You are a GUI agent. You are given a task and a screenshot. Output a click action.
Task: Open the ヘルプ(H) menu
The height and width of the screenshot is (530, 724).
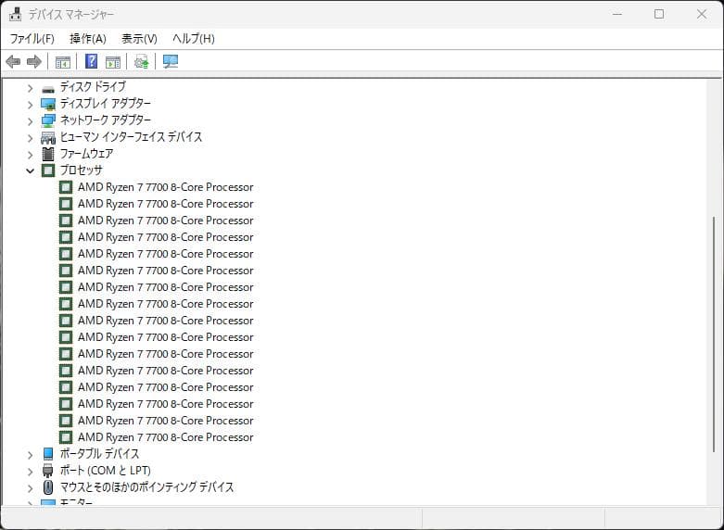click(x=194, y=39)
